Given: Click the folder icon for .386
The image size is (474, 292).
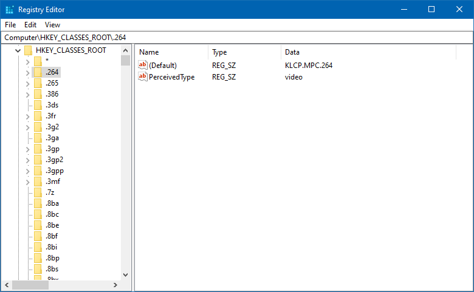Looking at the screenshot, I should coord(38,94).
